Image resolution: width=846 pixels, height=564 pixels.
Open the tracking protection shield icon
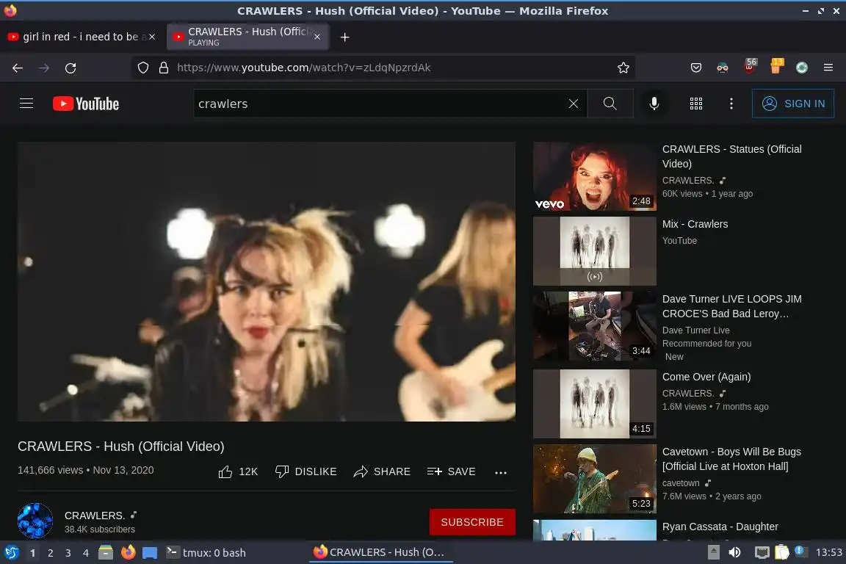click(143, 68)
